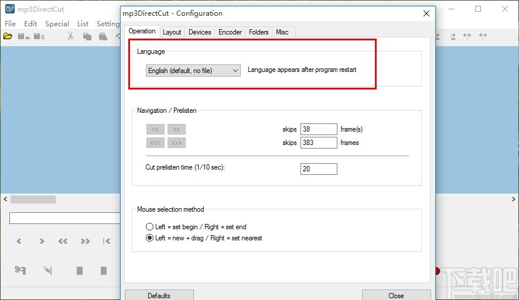Click the scrollbar right arrow in main window
This screenshot has width=519, height=300.
click(x=513, y=199)
